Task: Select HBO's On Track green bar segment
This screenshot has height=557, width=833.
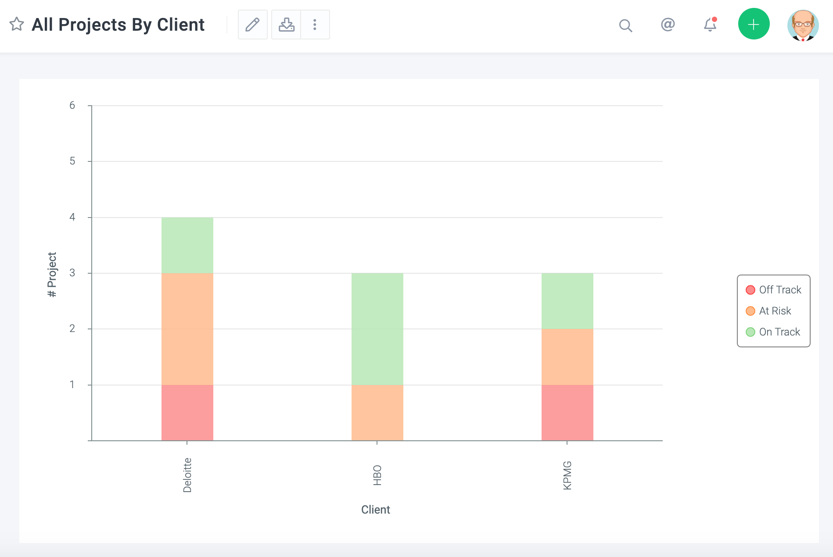Action: 377,329
